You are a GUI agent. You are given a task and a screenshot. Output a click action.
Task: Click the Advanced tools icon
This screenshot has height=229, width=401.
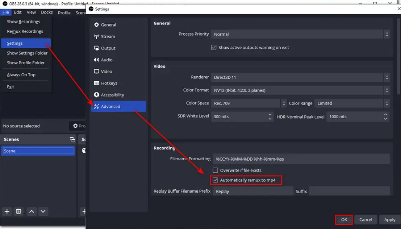tap(97, 107)
